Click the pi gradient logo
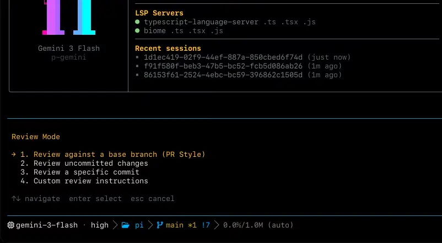The height and width of the screenshot is (243, 442). click(69, 18)
